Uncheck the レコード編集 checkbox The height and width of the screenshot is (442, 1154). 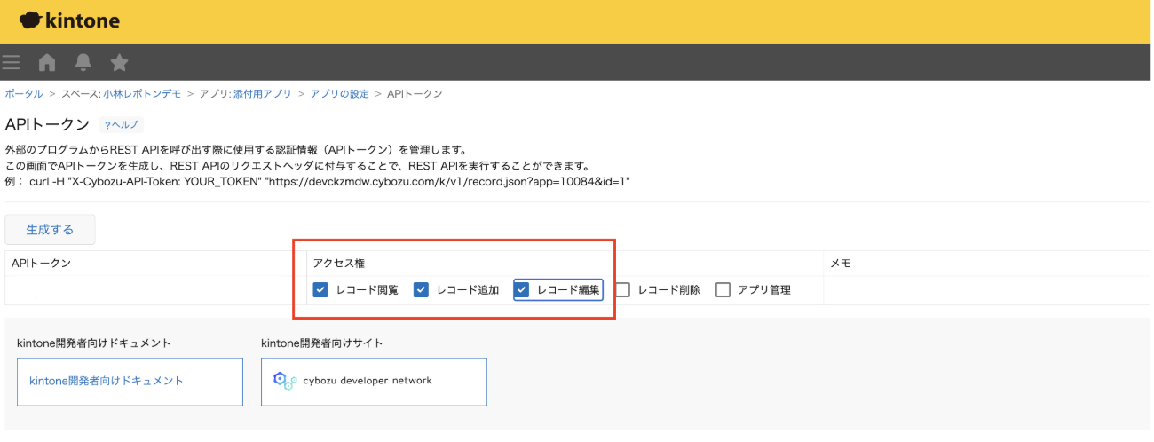(x=522, y=289)
